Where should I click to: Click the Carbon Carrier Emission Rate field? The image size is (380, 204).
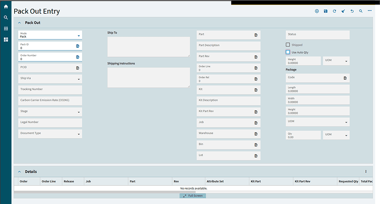pyautogui.click(x=50, y=101)
